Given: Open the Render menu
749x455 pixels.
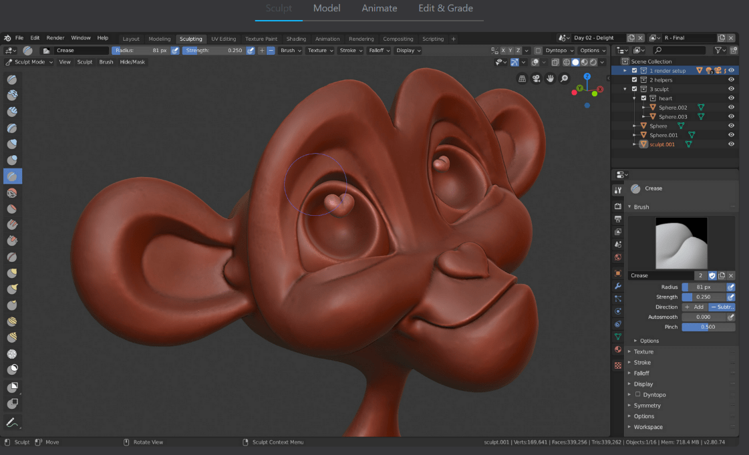Looking at the screenshot, I should coord(55,37).
